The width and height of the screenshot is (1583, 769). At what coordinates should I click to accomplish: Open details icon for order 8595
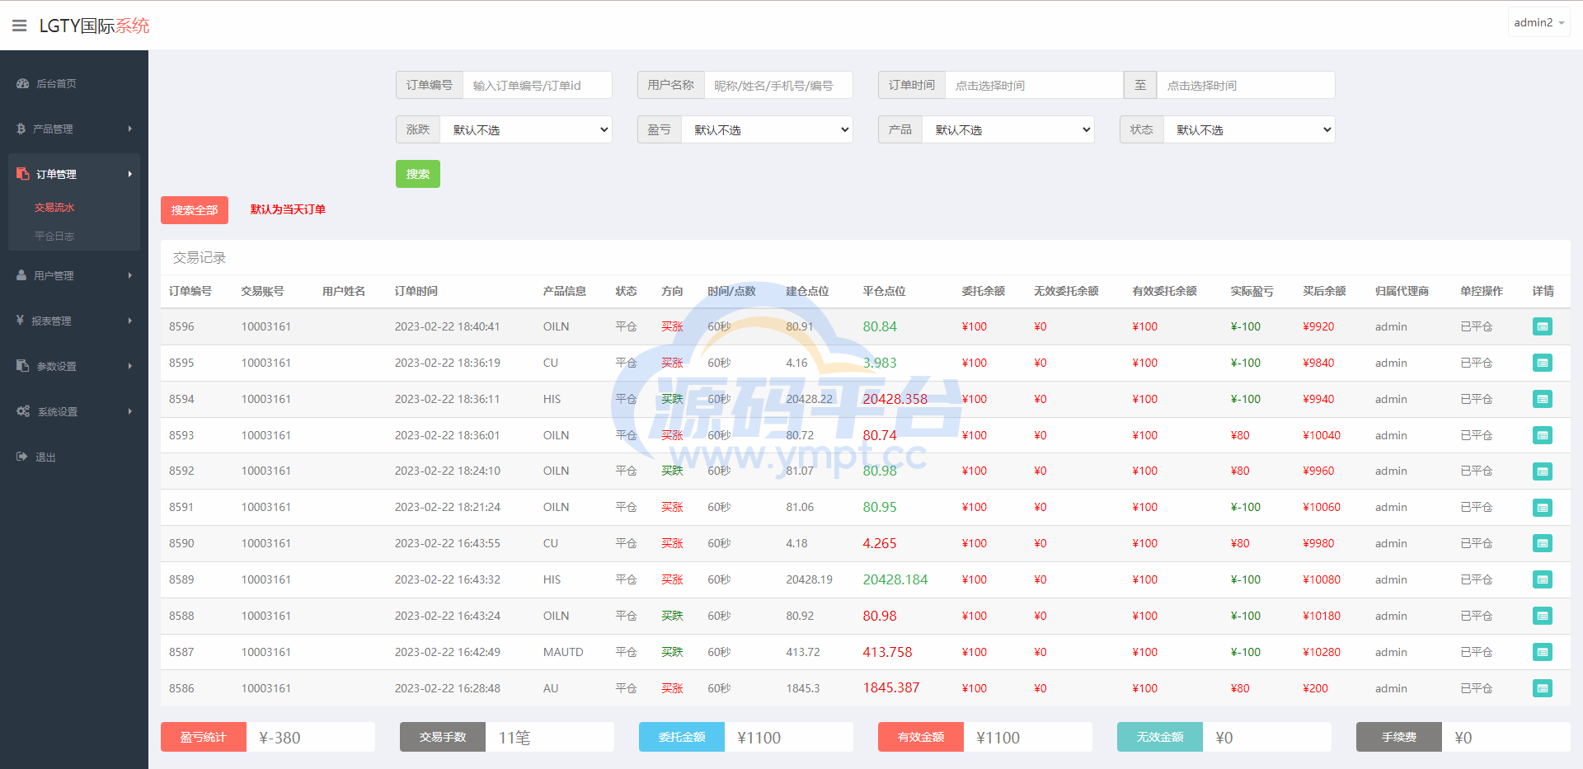click(x=1542, y=363)
